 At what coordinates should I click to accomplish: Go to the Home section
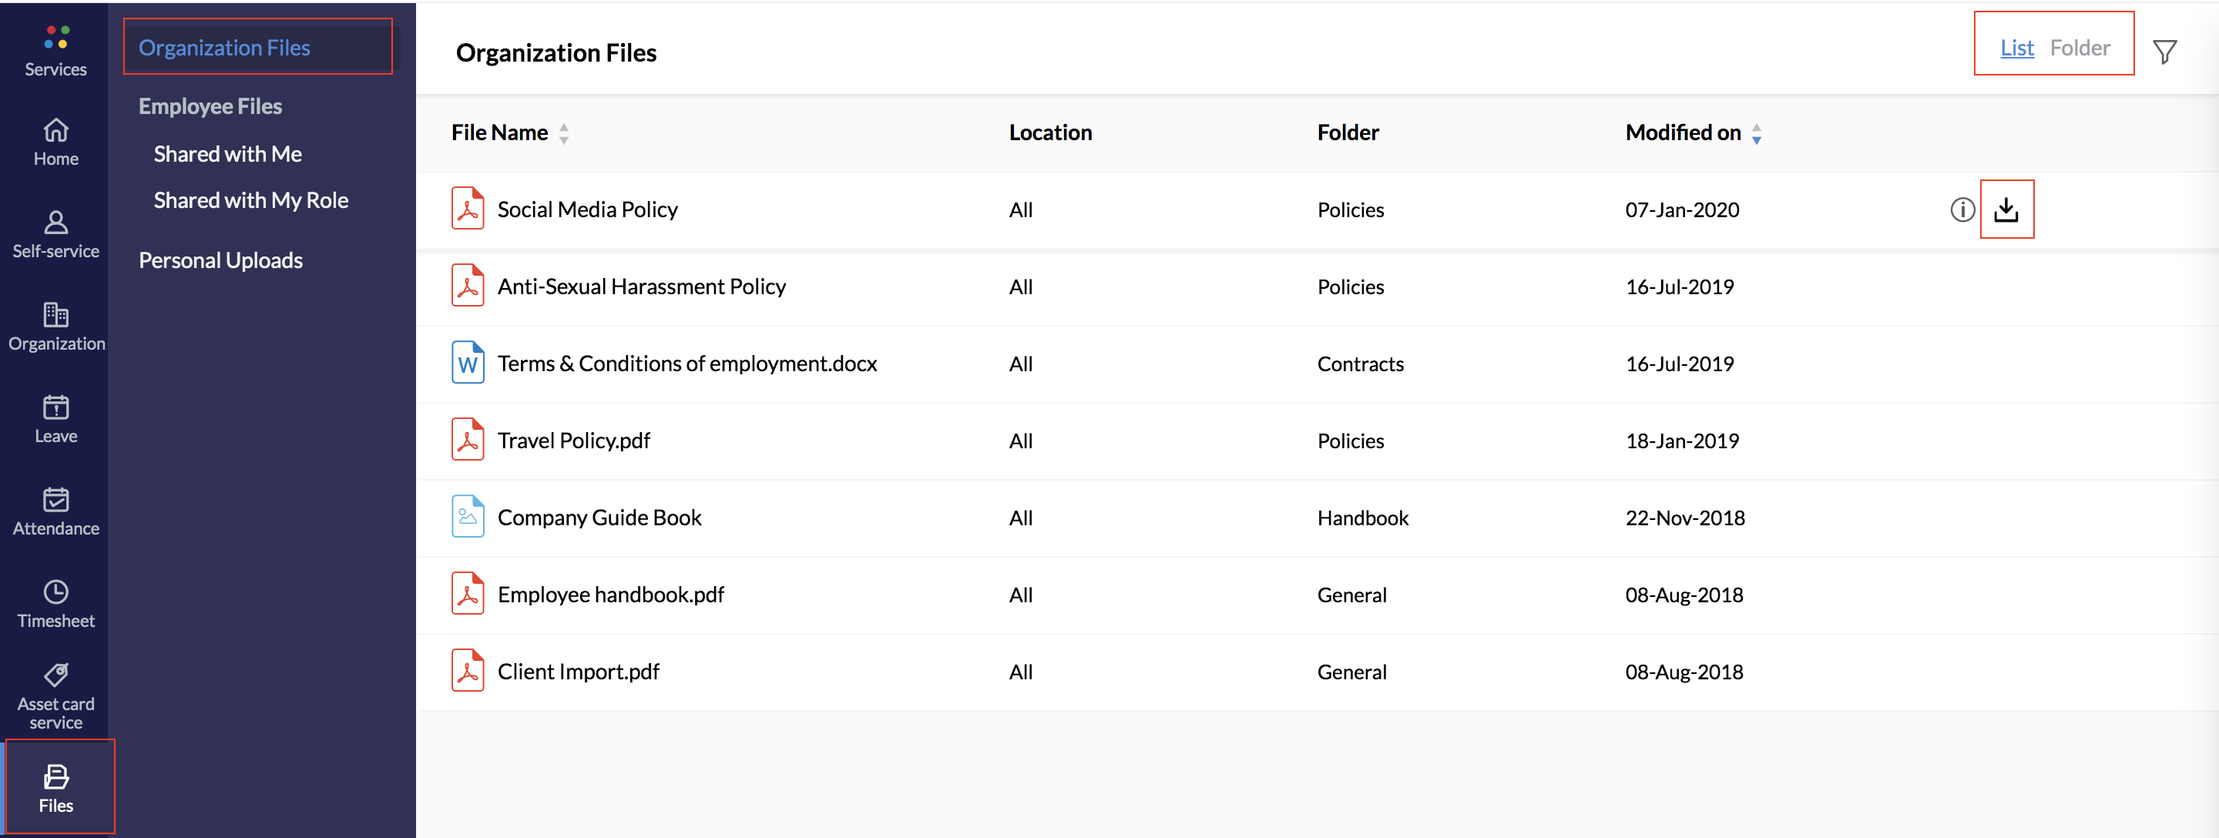(x=56, y=142)
